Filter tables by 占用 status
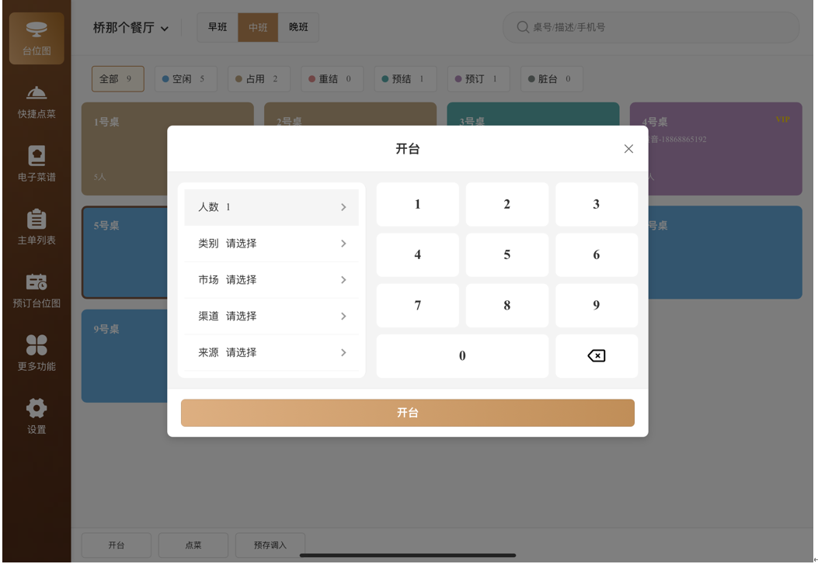Image resolution: width=818 pixels, height=564 pixels. click(257, 79)
